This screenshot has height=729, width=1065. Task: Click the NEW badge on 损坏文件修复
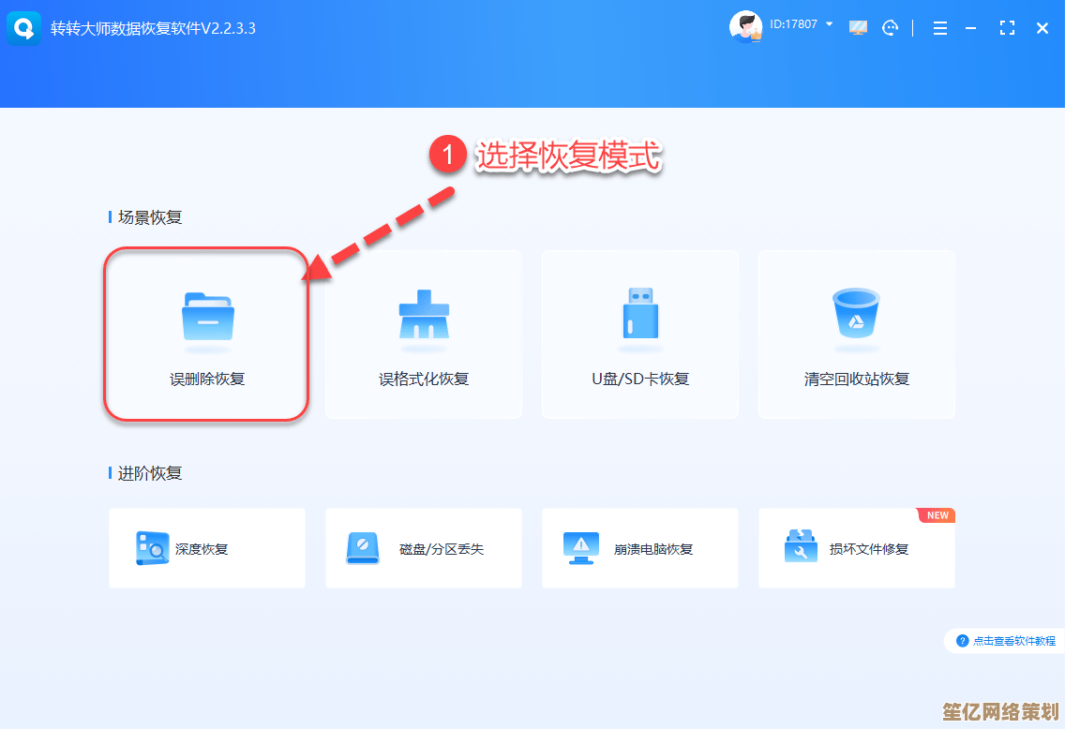tap(937, 515)
